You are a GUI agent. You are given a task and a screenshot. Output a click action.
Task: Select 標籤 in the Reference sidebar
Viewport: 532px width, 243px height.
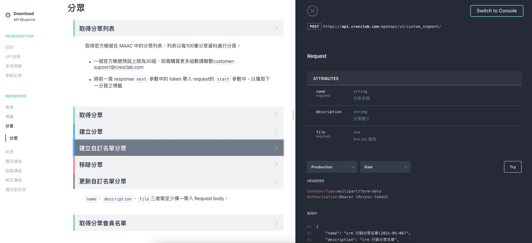click(9, 117)
